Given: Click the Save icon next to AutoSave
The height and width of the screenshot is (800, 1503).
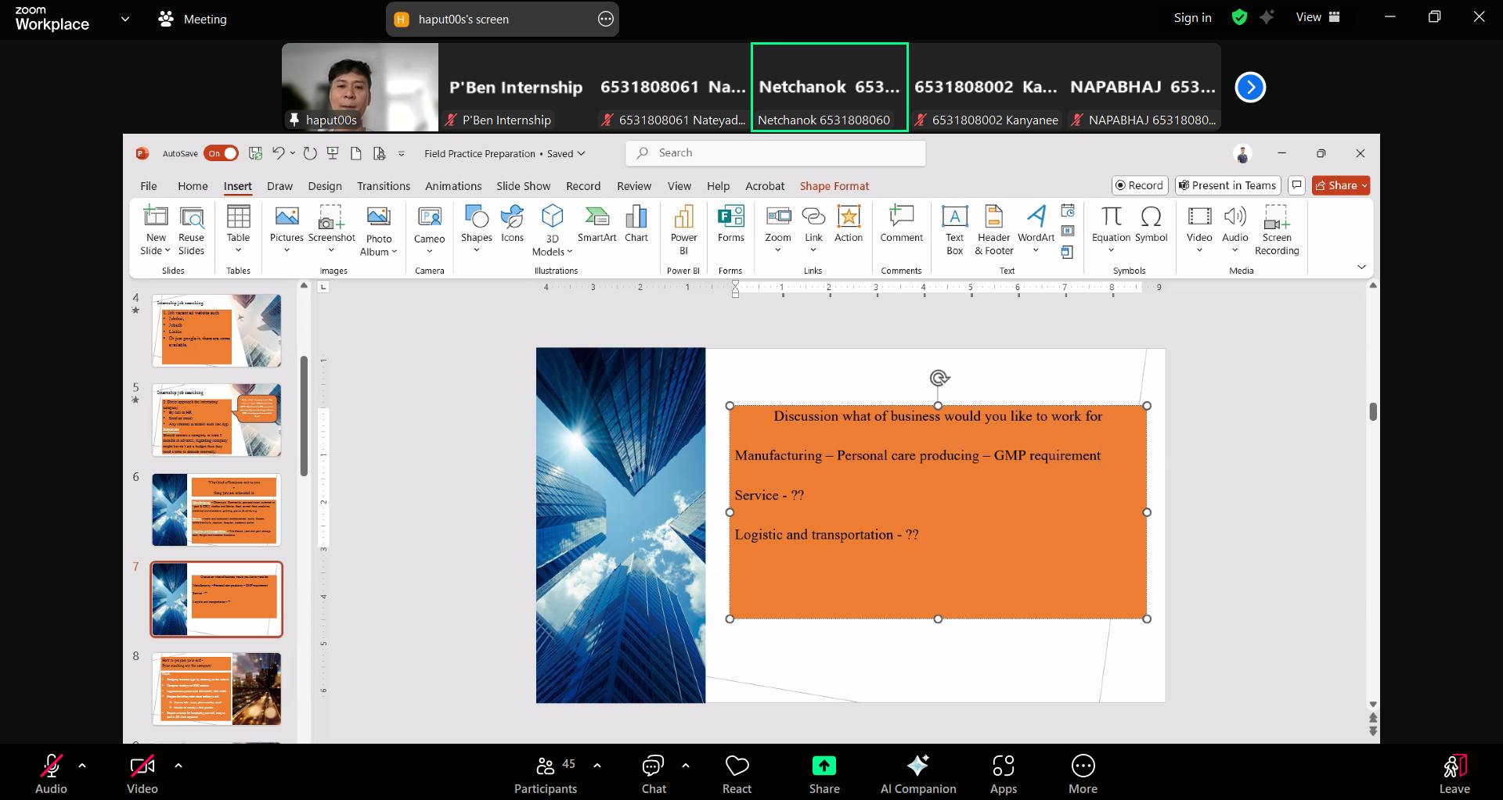Looking at the screenshot, I should (x=255, y=153).
